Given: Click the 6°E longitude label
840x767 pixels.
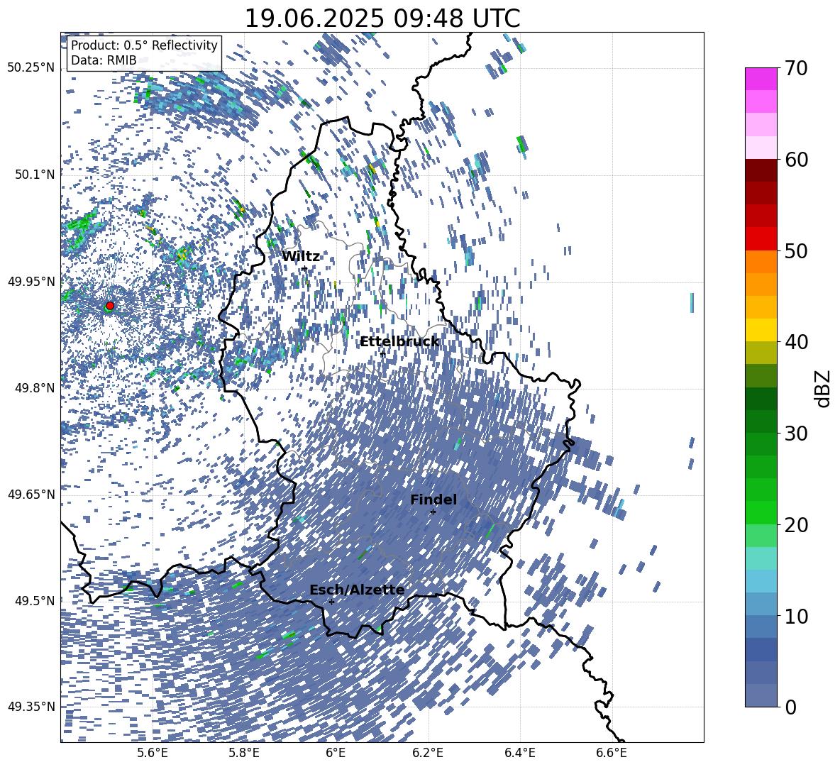Looking at the screenshot, I should 336,754.
